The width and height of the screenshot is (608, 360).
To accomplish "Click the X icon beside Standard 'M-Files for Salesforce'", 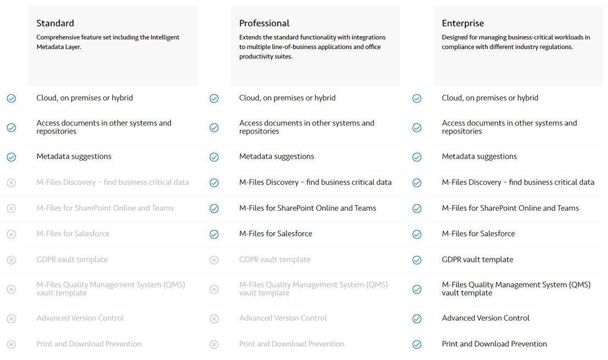I will tap(12, 234).
